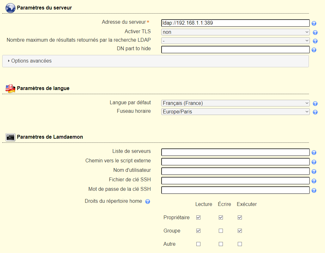
Task: Open help icon beside Fuseau horaire
Action: click(x=315, y=112)
